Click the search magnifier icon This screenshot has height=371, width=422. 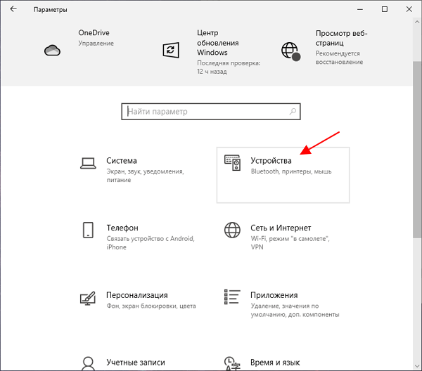tap(292, 112)
